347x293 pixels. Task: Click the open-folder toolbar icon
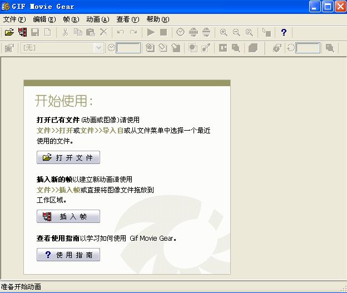coord(9,32)
